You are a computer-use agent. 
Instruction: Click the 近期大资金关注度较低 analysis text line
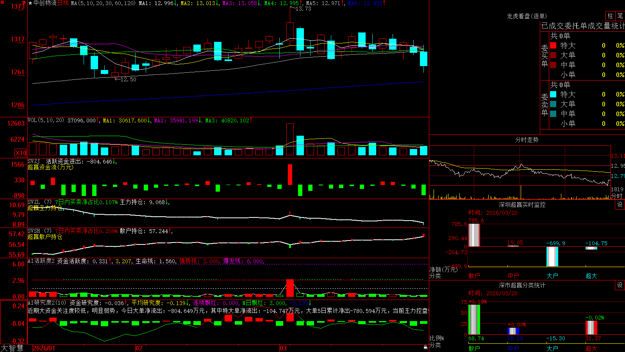(228, 311)
